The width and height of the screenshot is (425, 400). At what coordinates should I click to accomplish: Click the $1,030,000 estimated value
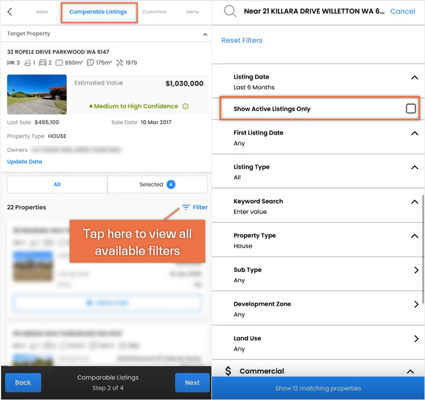[184, 83]
